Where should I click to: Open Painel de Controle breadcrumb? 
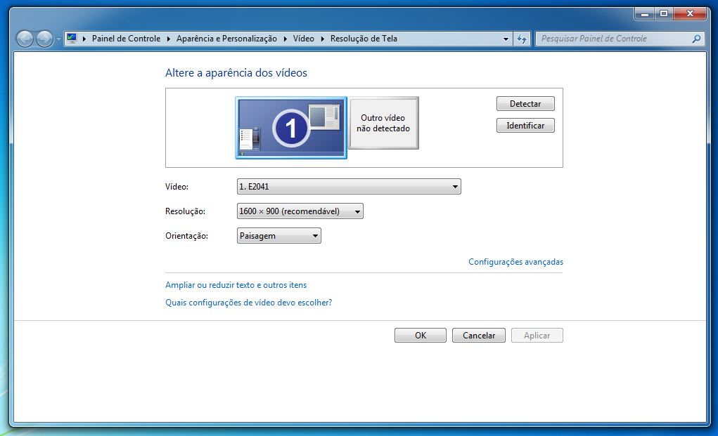click(x=126, y=39)
